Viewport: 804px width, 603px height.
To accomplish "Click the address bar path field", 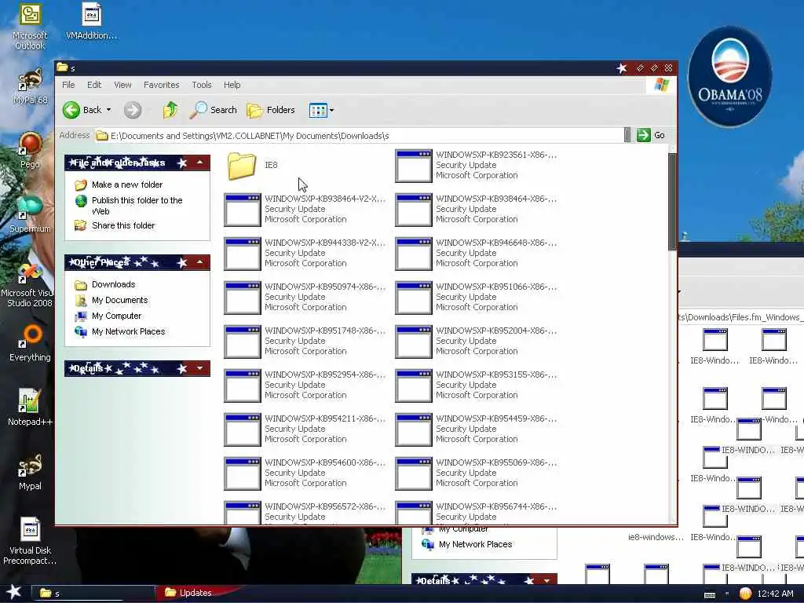I will pyautogui.click(x=359, y=136).
